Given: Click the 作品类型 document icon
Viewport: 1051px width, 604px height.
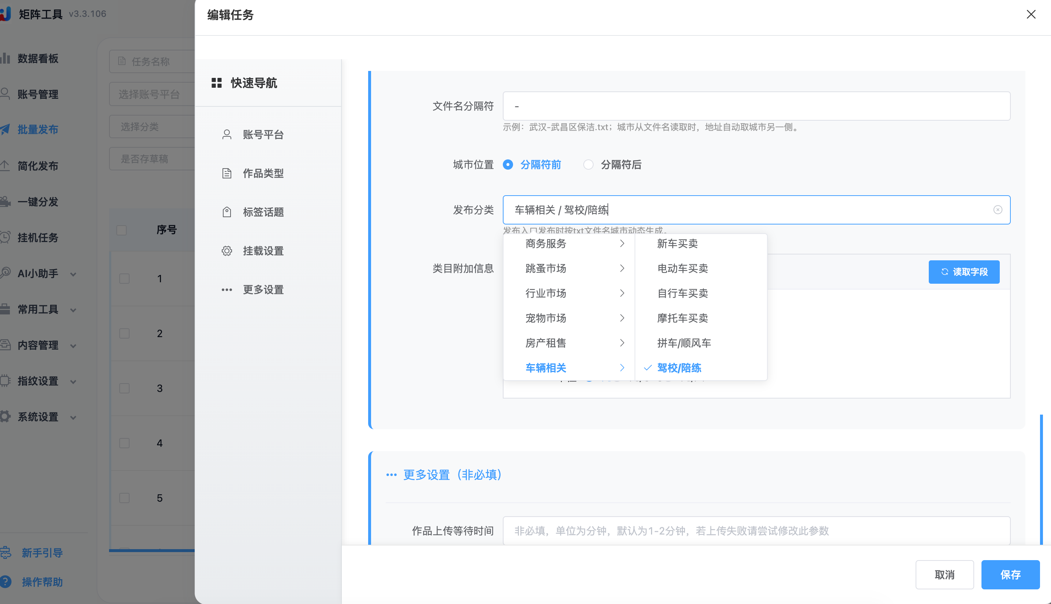Looking at the screenshot, I should [x=227, y=173].
